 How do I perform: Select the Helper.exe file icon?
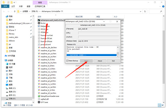(39, 26)
